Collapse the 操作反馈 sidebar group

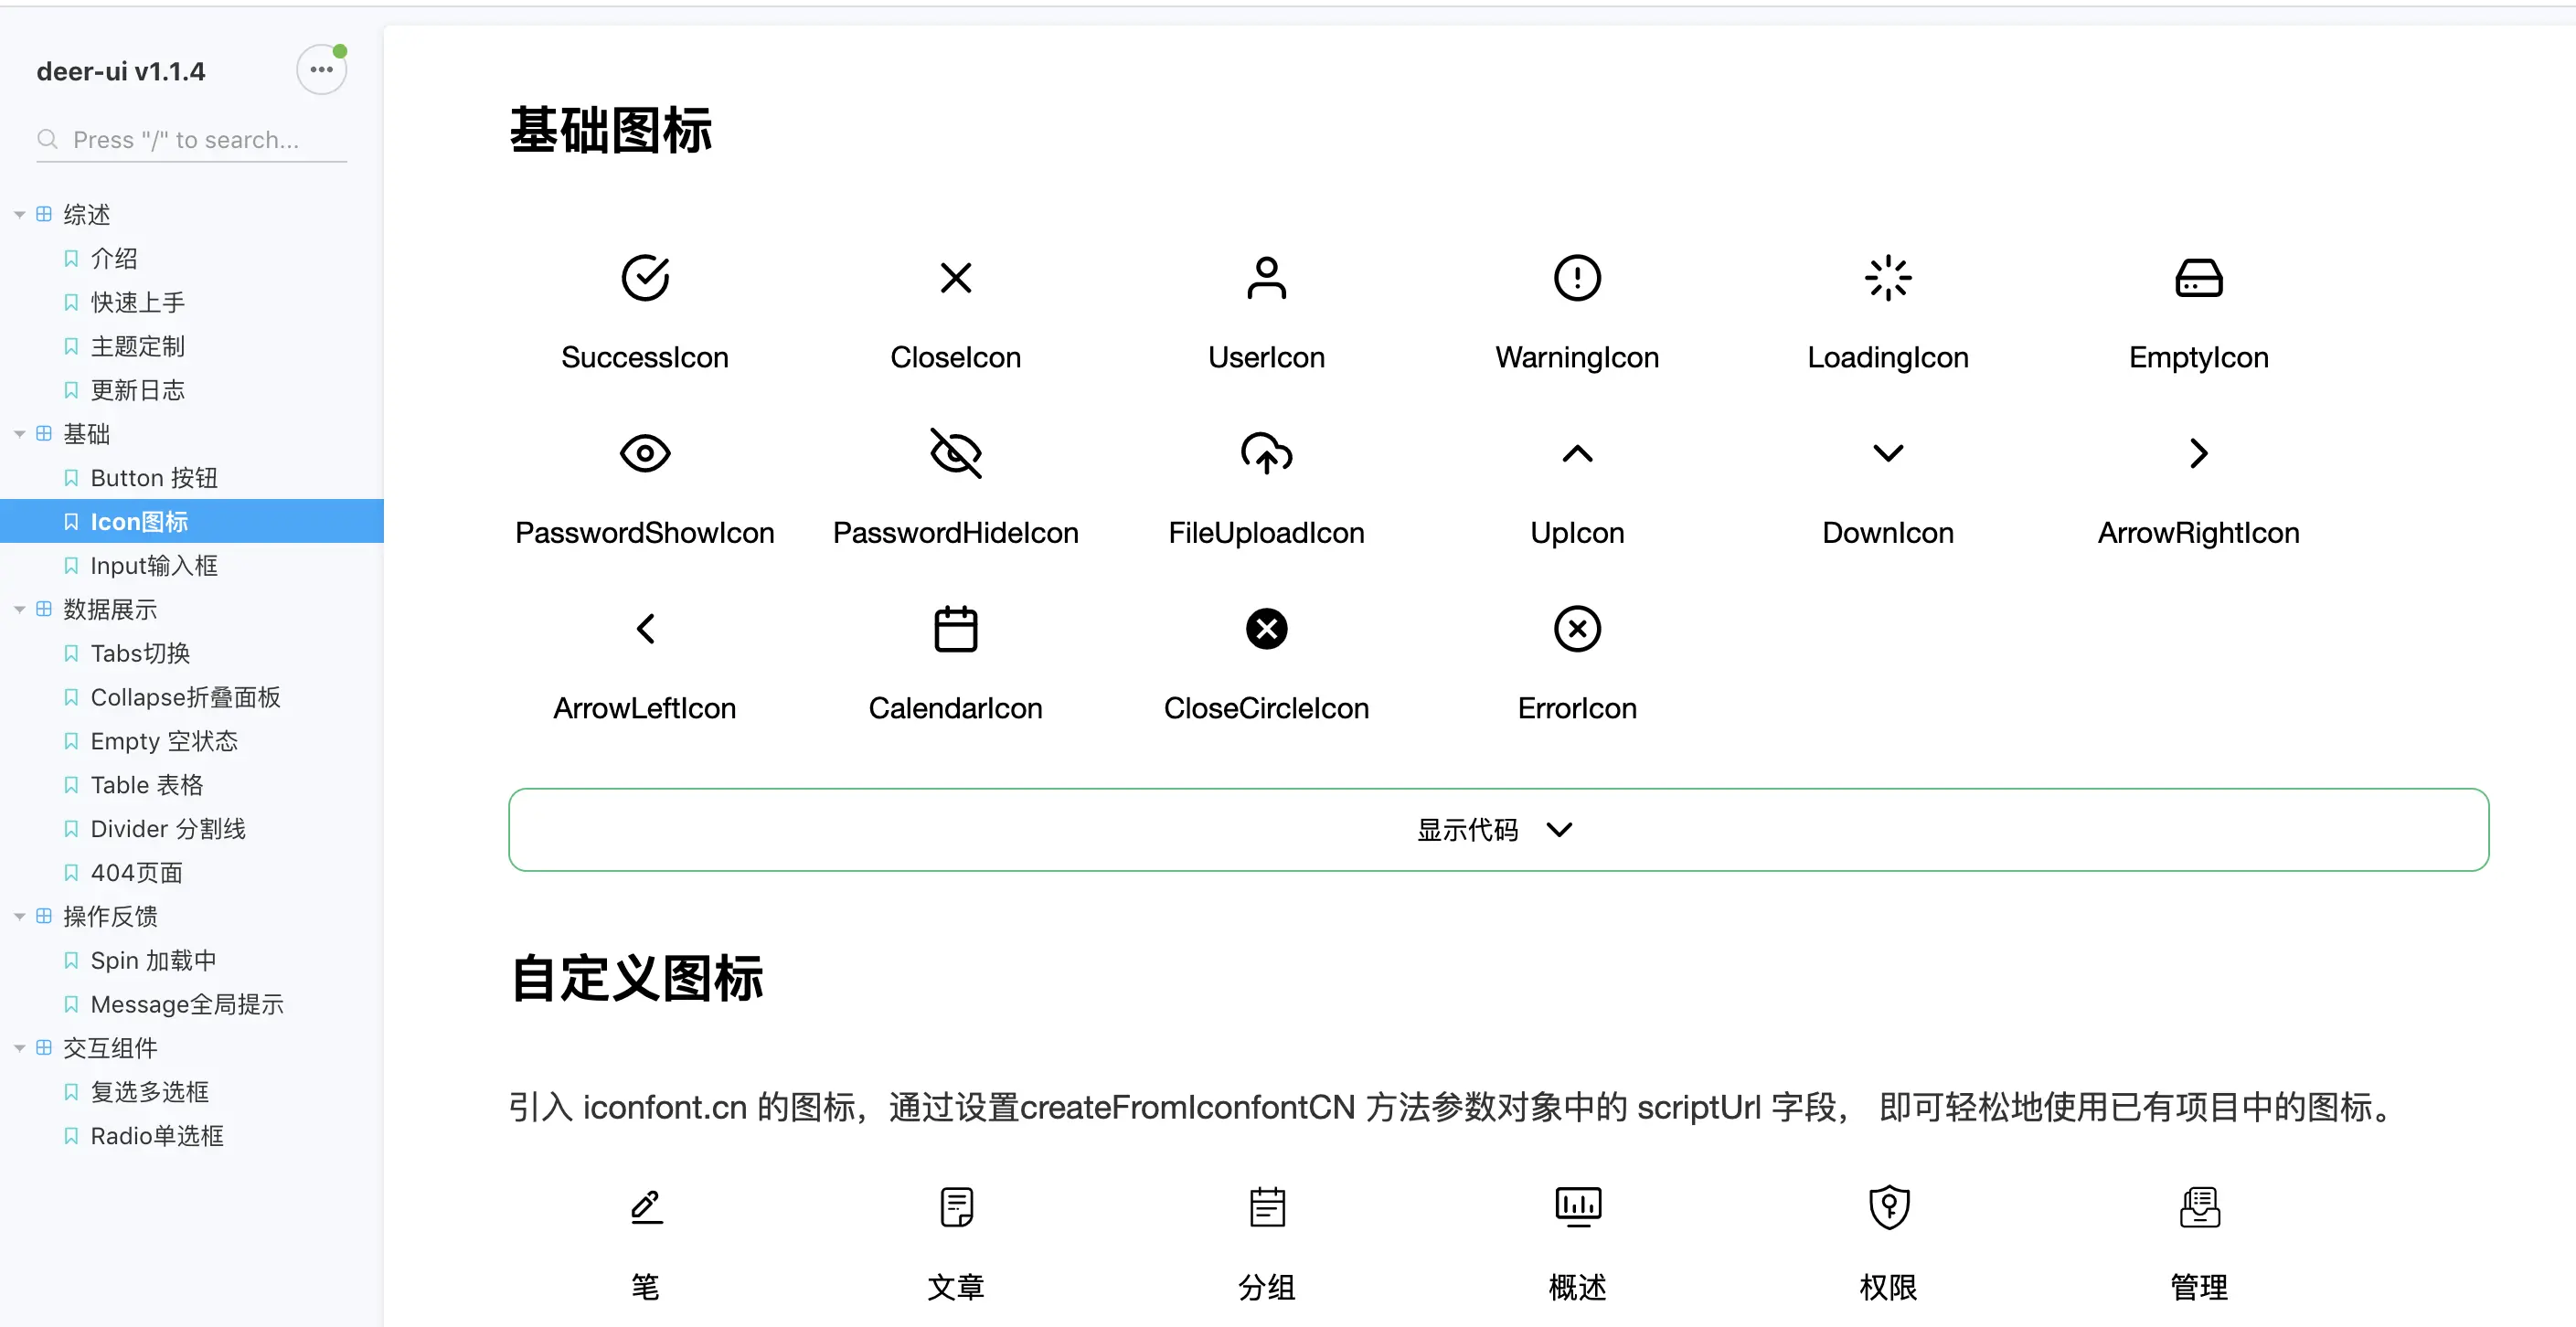click(20, 916)
